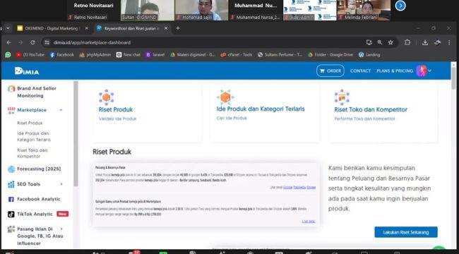This screenshot has height=254, width=459.
Task: Open Forecasting [2025] sidebar item
Action: tap(39, 169)
